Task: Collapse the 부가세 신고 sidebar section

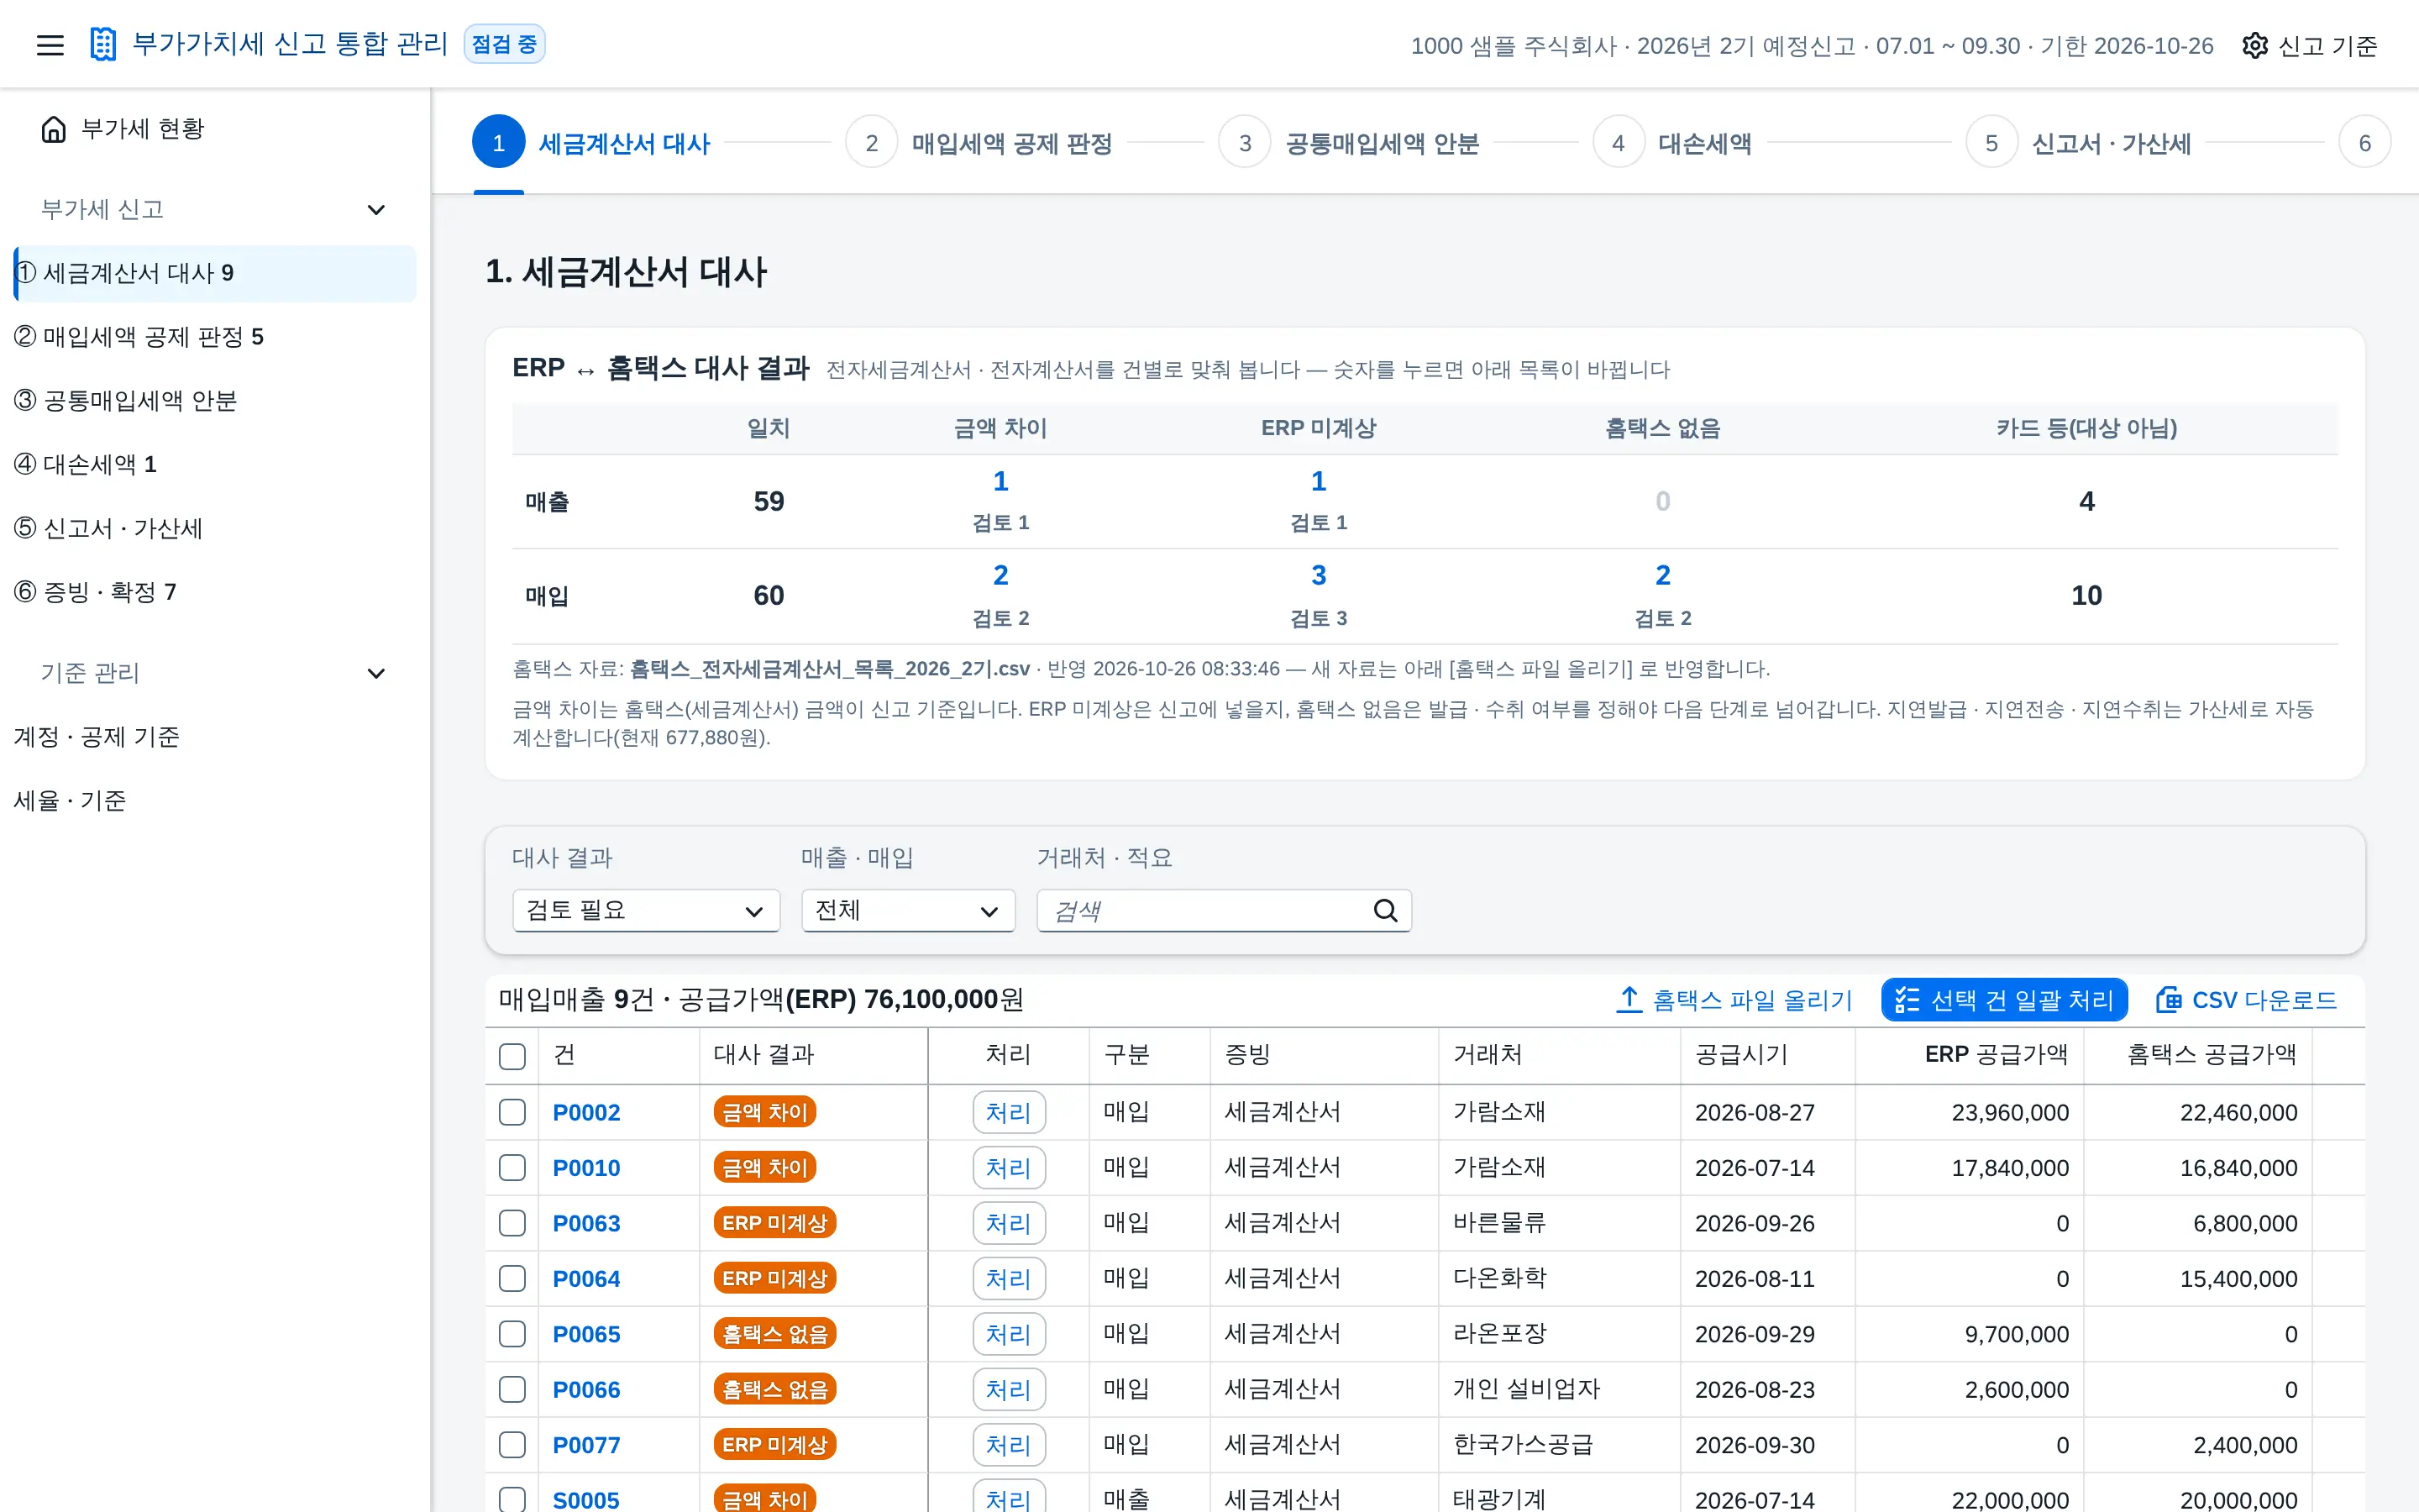Action: coord(375,210)
